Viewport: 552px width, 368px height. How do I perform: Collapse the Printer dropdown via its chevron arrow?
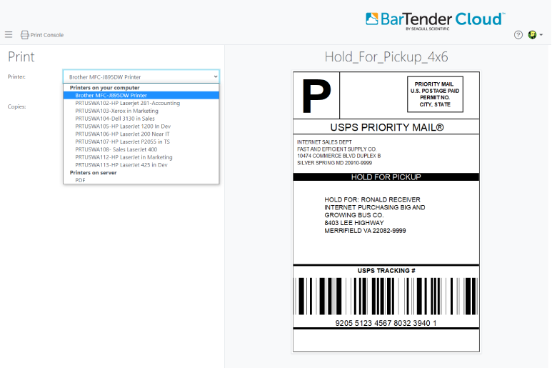(216, 76)
